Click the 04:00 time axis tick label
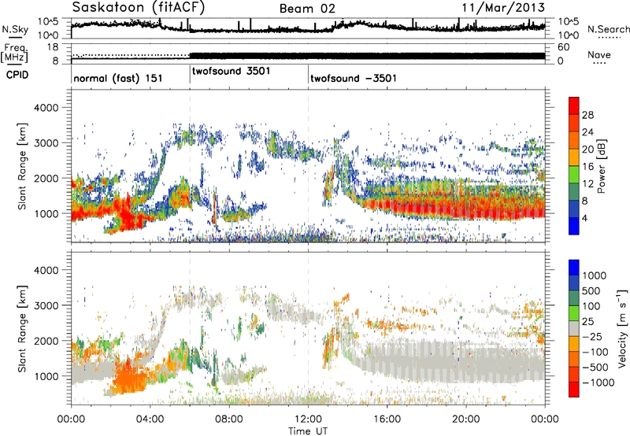Image resolution: width=630 pixels, height=436 pixels. (x=150, y=419)
